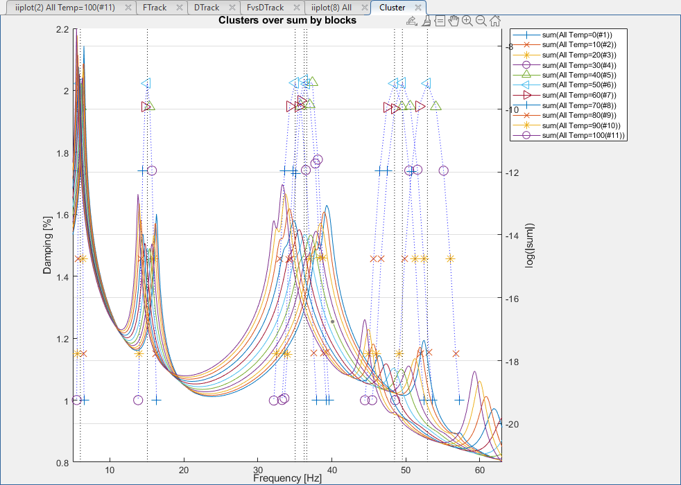Select the iiplot(2) All Temp=100(#11) tab

click(64, 8)
